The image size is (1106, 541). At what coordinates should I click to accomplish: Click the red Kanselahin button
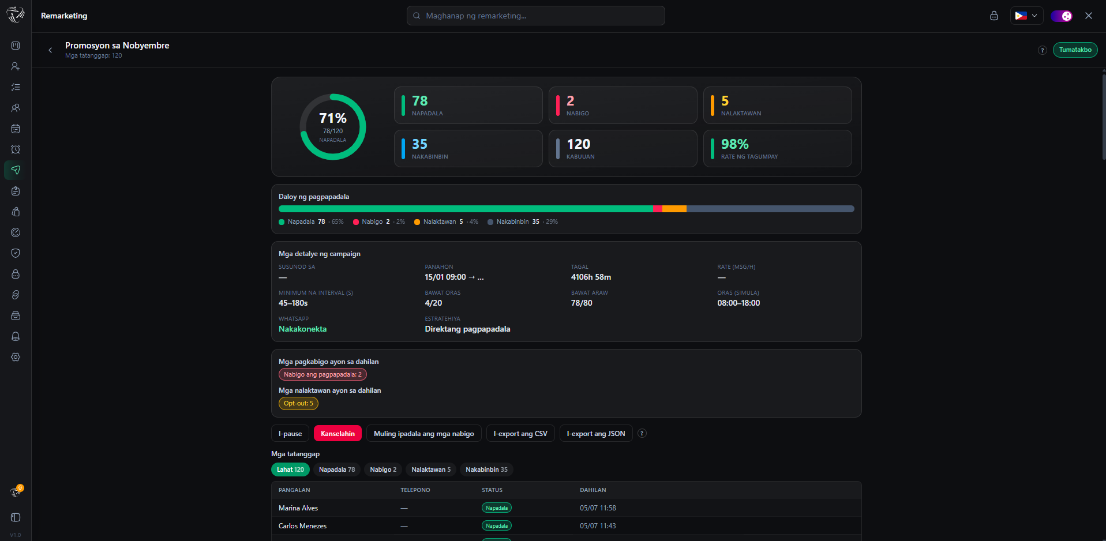[x=338, y=433]
